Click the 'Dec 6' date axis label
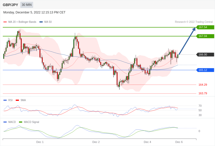 point(179,142)
